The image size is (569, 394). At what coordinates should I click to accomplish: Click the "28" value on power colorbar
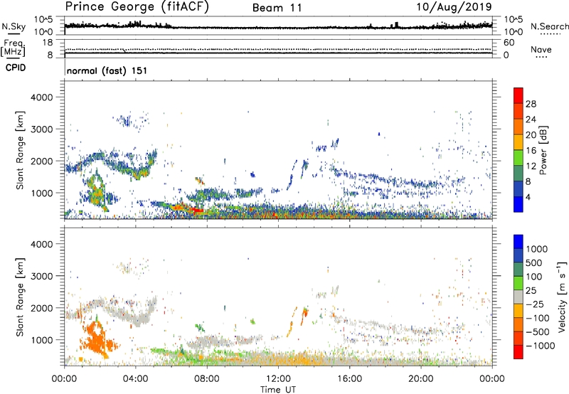(x=531, y=104)
